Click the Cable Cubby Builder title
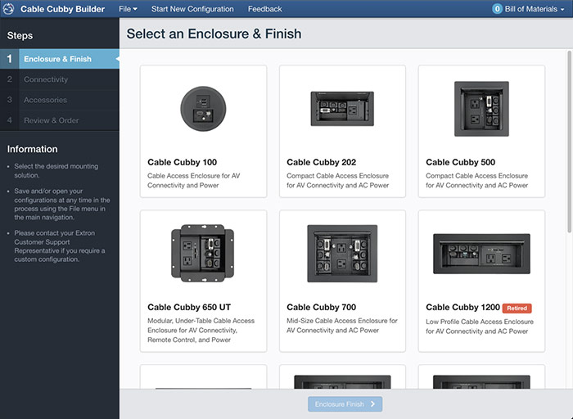Viewport: 573px width, 419px height. click(x=62, y=9)
